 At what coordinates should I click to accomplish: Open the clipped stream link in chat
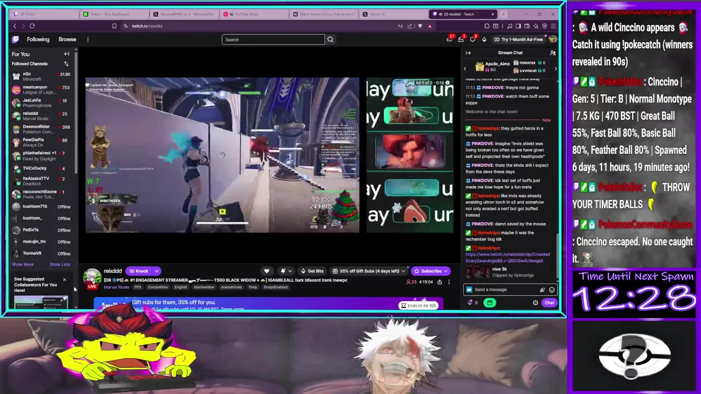point(508,257)
